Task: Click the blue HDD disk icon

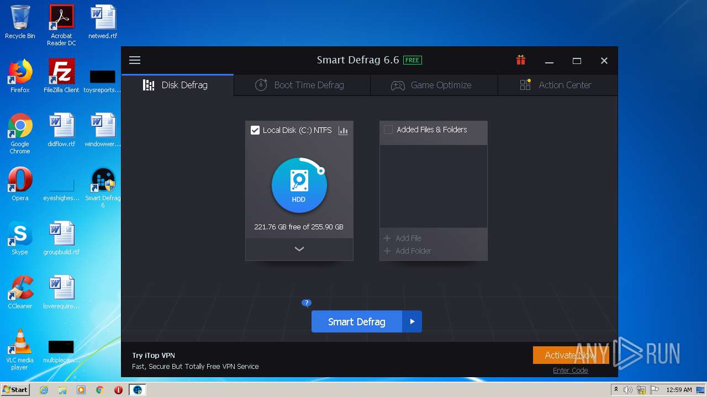Action: pyautogui.click(x=299, y=185)
